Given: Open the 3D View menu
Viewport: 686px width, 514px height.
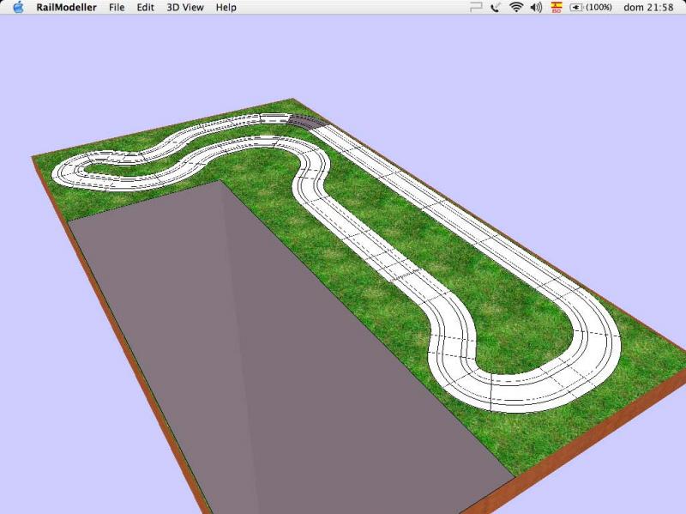Looking at the screenshot, I should coord(184,7).
